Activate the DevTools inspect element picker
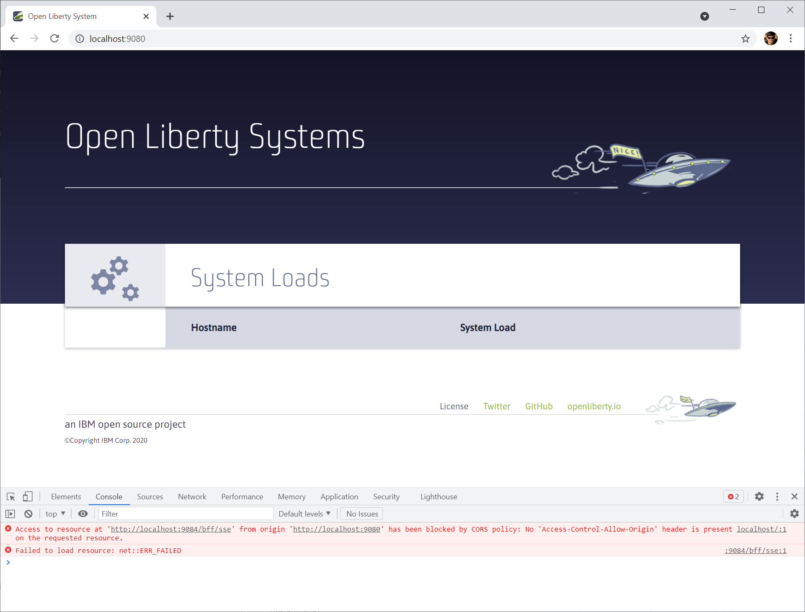805x612 pixels. click(x=11, y=497)
